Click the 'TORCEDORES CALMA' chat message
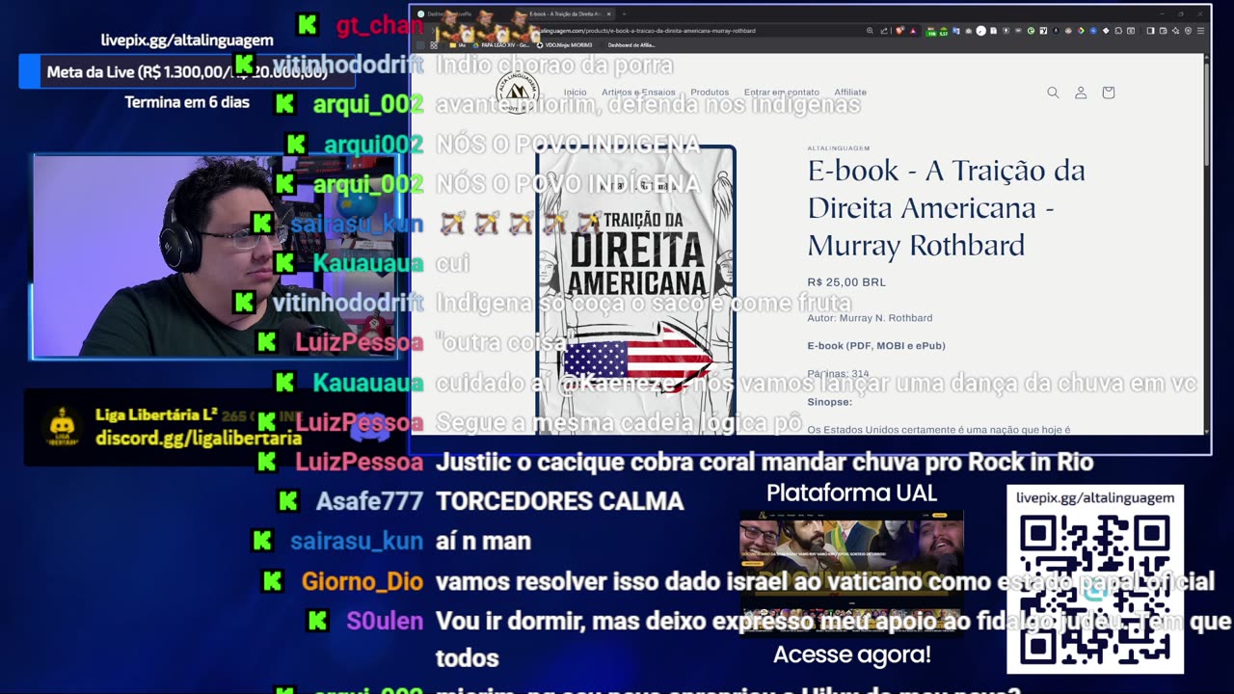 click(560, 501)
